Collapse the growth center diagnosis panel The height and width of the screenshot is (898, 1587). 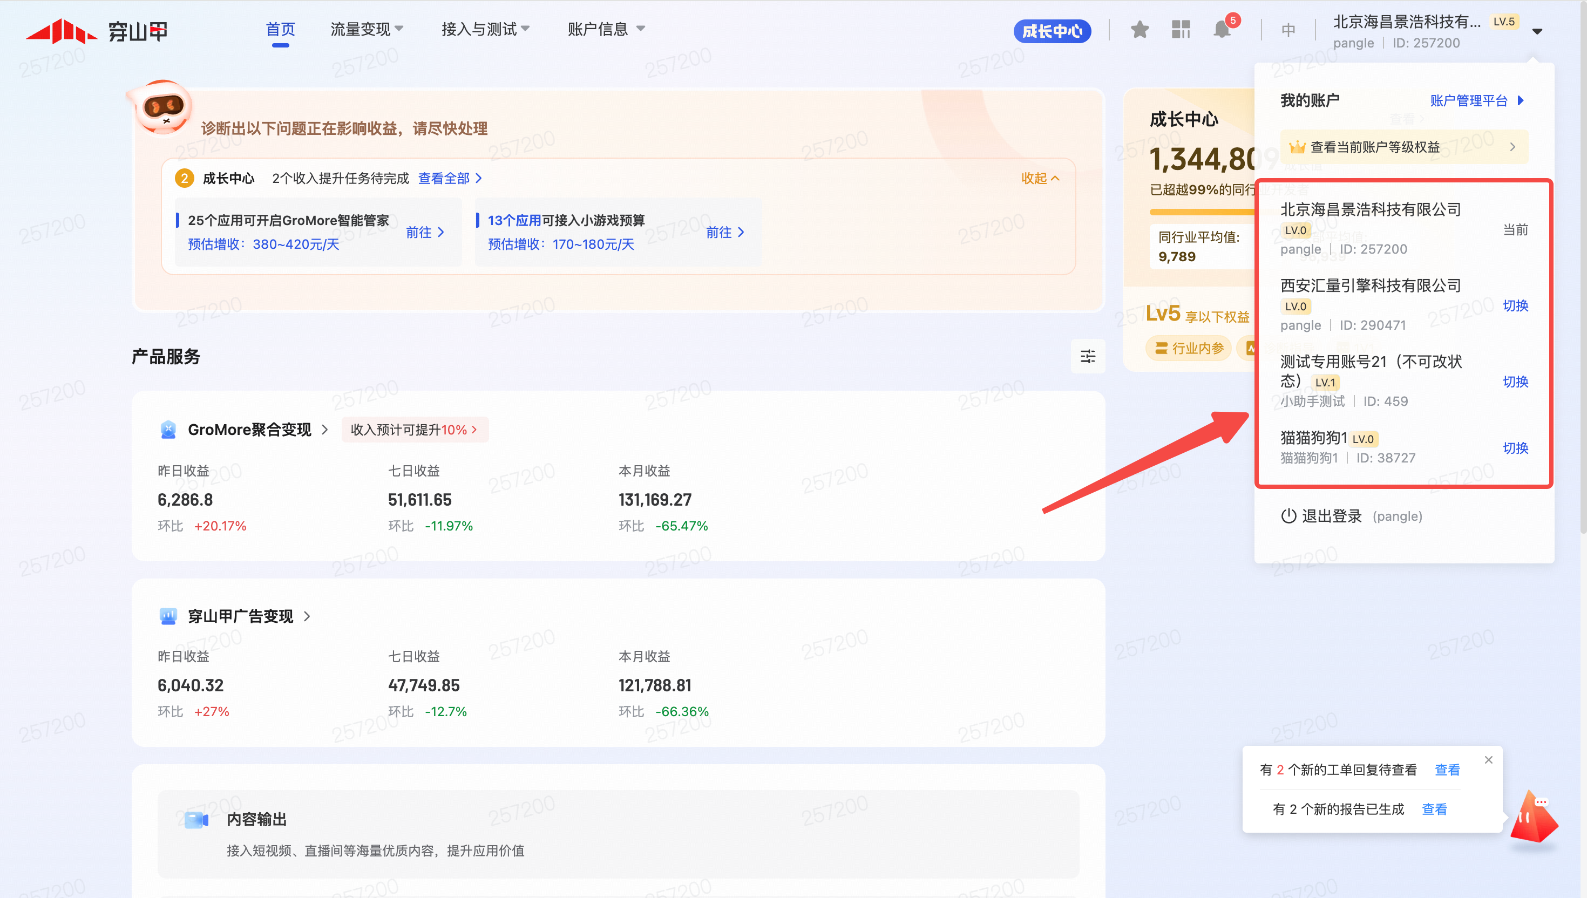coord(1040,178)
